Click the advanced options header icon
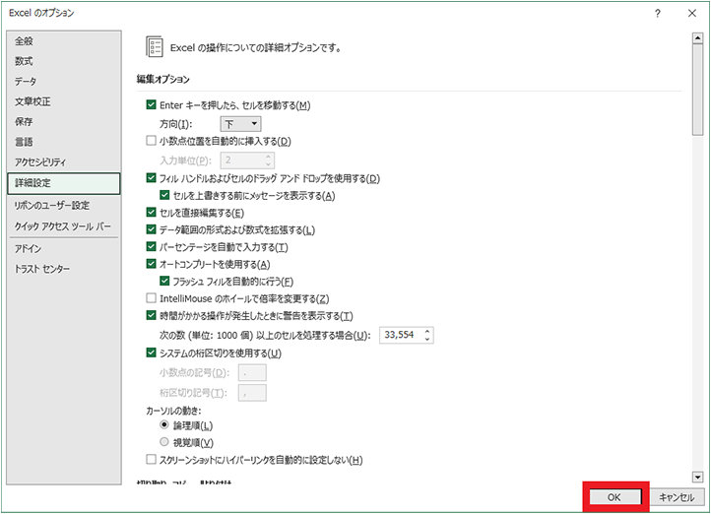711x514 pixels. 155,47
